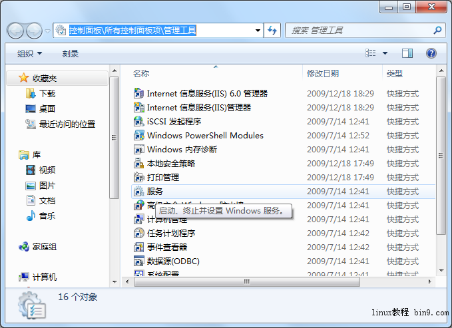452x328 pixels.
Task: Select 计算机 in navigation pane
Action: (x=45, y=277)
